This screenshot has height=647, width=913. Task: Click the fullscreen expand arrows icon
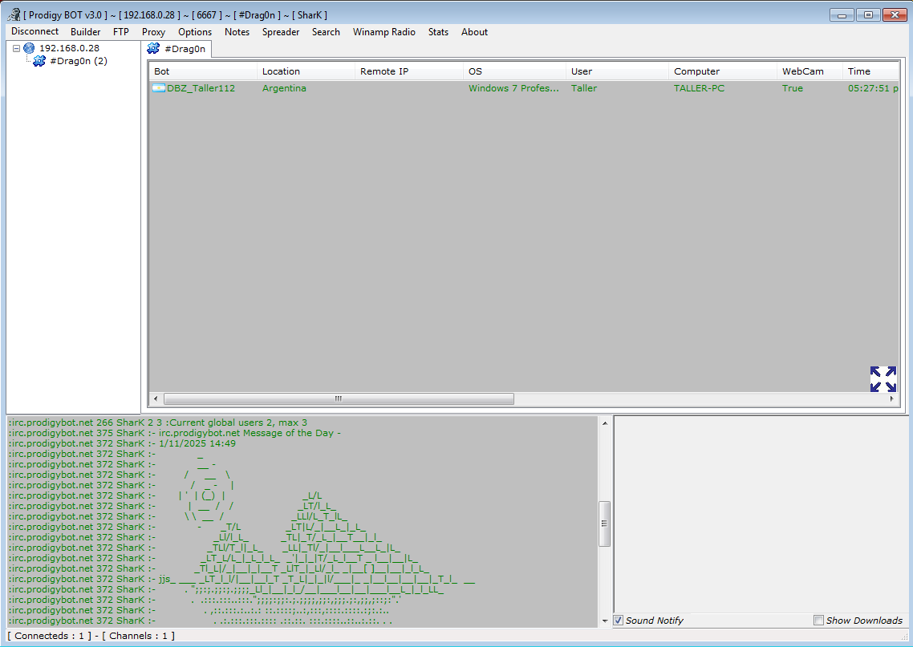coord(883,379)
